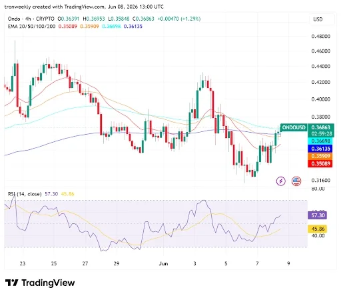The height and width of the screenshot is (296, 341).
Task: Click the RSI legend value 57.30
Action: (x=51, y=194)
